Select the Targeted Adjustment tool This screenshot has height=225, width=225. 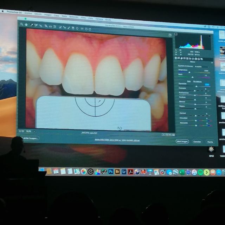click(x=41, y=26)
